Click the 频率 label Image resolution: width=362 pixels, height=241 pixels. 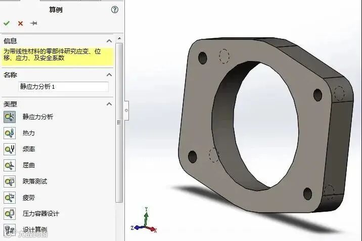coord(29,149)
